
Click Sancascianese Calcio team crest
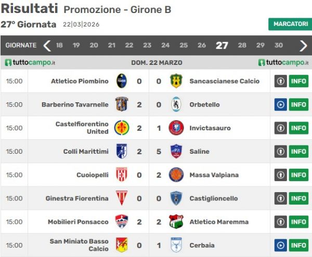coord(176,81)
